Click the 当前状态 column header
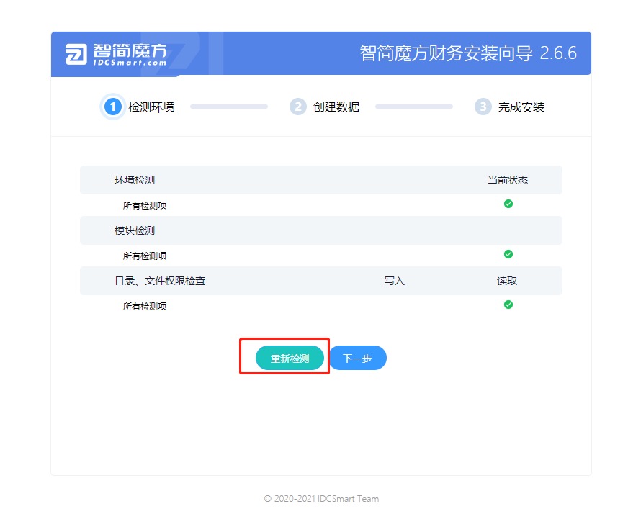Screen dimensions: 628x509 508,179
